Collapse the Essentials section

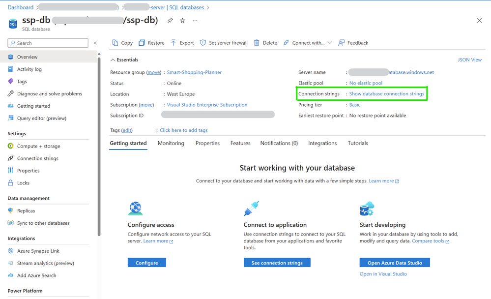[x=113, y=60]
